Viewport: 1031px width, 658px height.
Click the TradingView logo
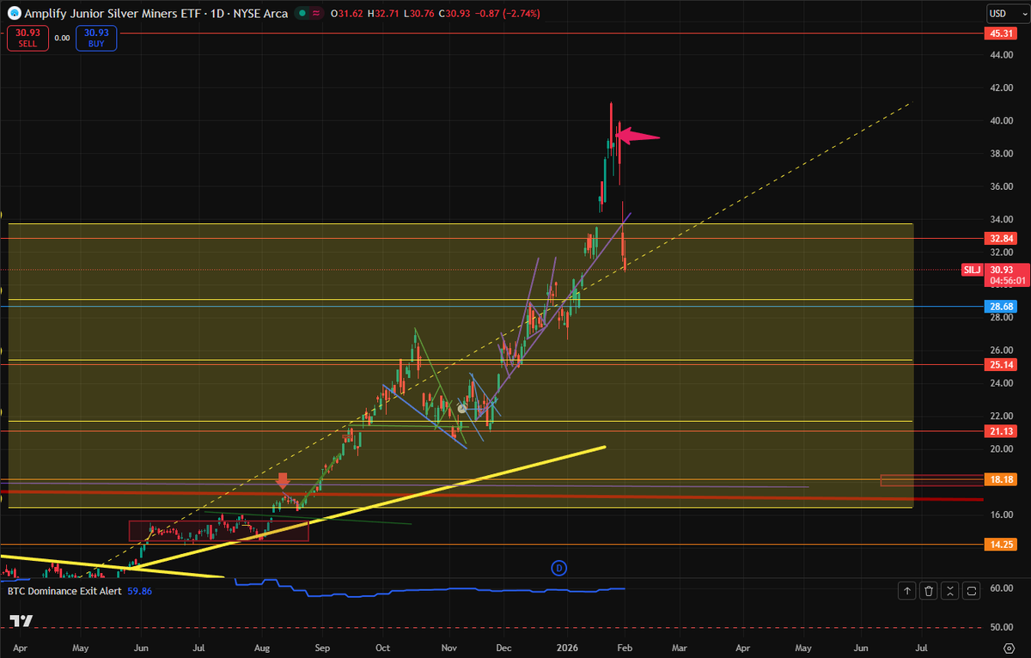pyautogui.click(x=21, y=622)
